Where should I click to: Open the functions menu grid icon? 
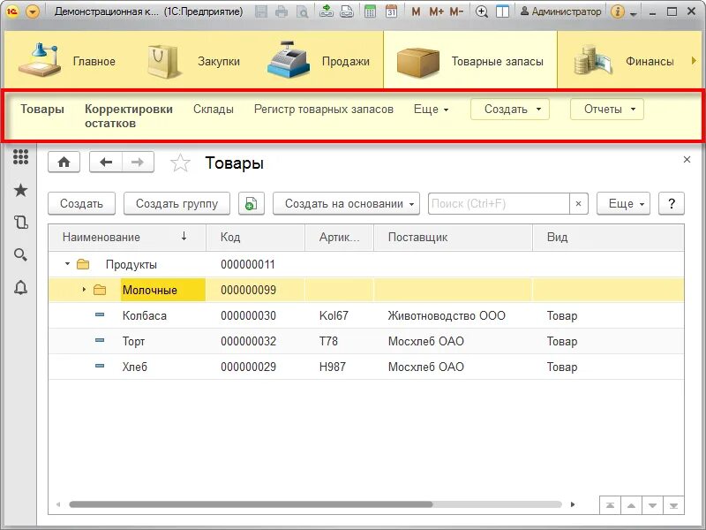[20, 157]
